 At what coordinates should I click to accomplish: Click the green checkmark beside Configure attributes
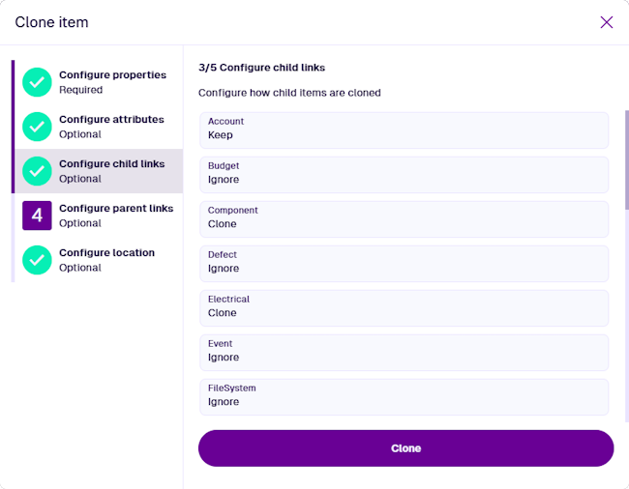click(37, 127)
